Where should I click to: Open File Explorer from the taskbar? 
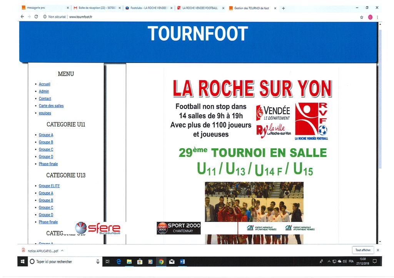pyautogui.click(x=129, y=261)
